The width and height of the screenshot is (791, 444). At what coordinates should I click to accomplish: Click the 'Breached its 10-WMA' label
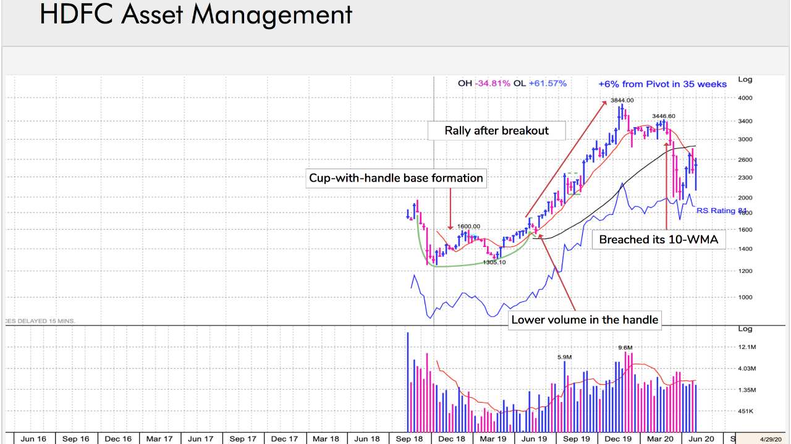point(659,240)
